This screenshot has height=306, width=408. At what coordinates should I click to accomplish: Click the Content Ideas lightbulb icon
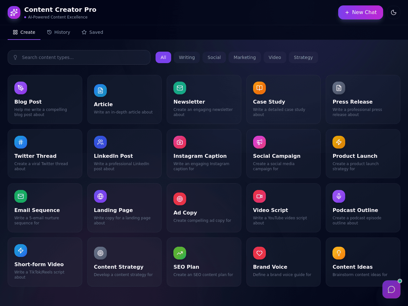(339, 253)
